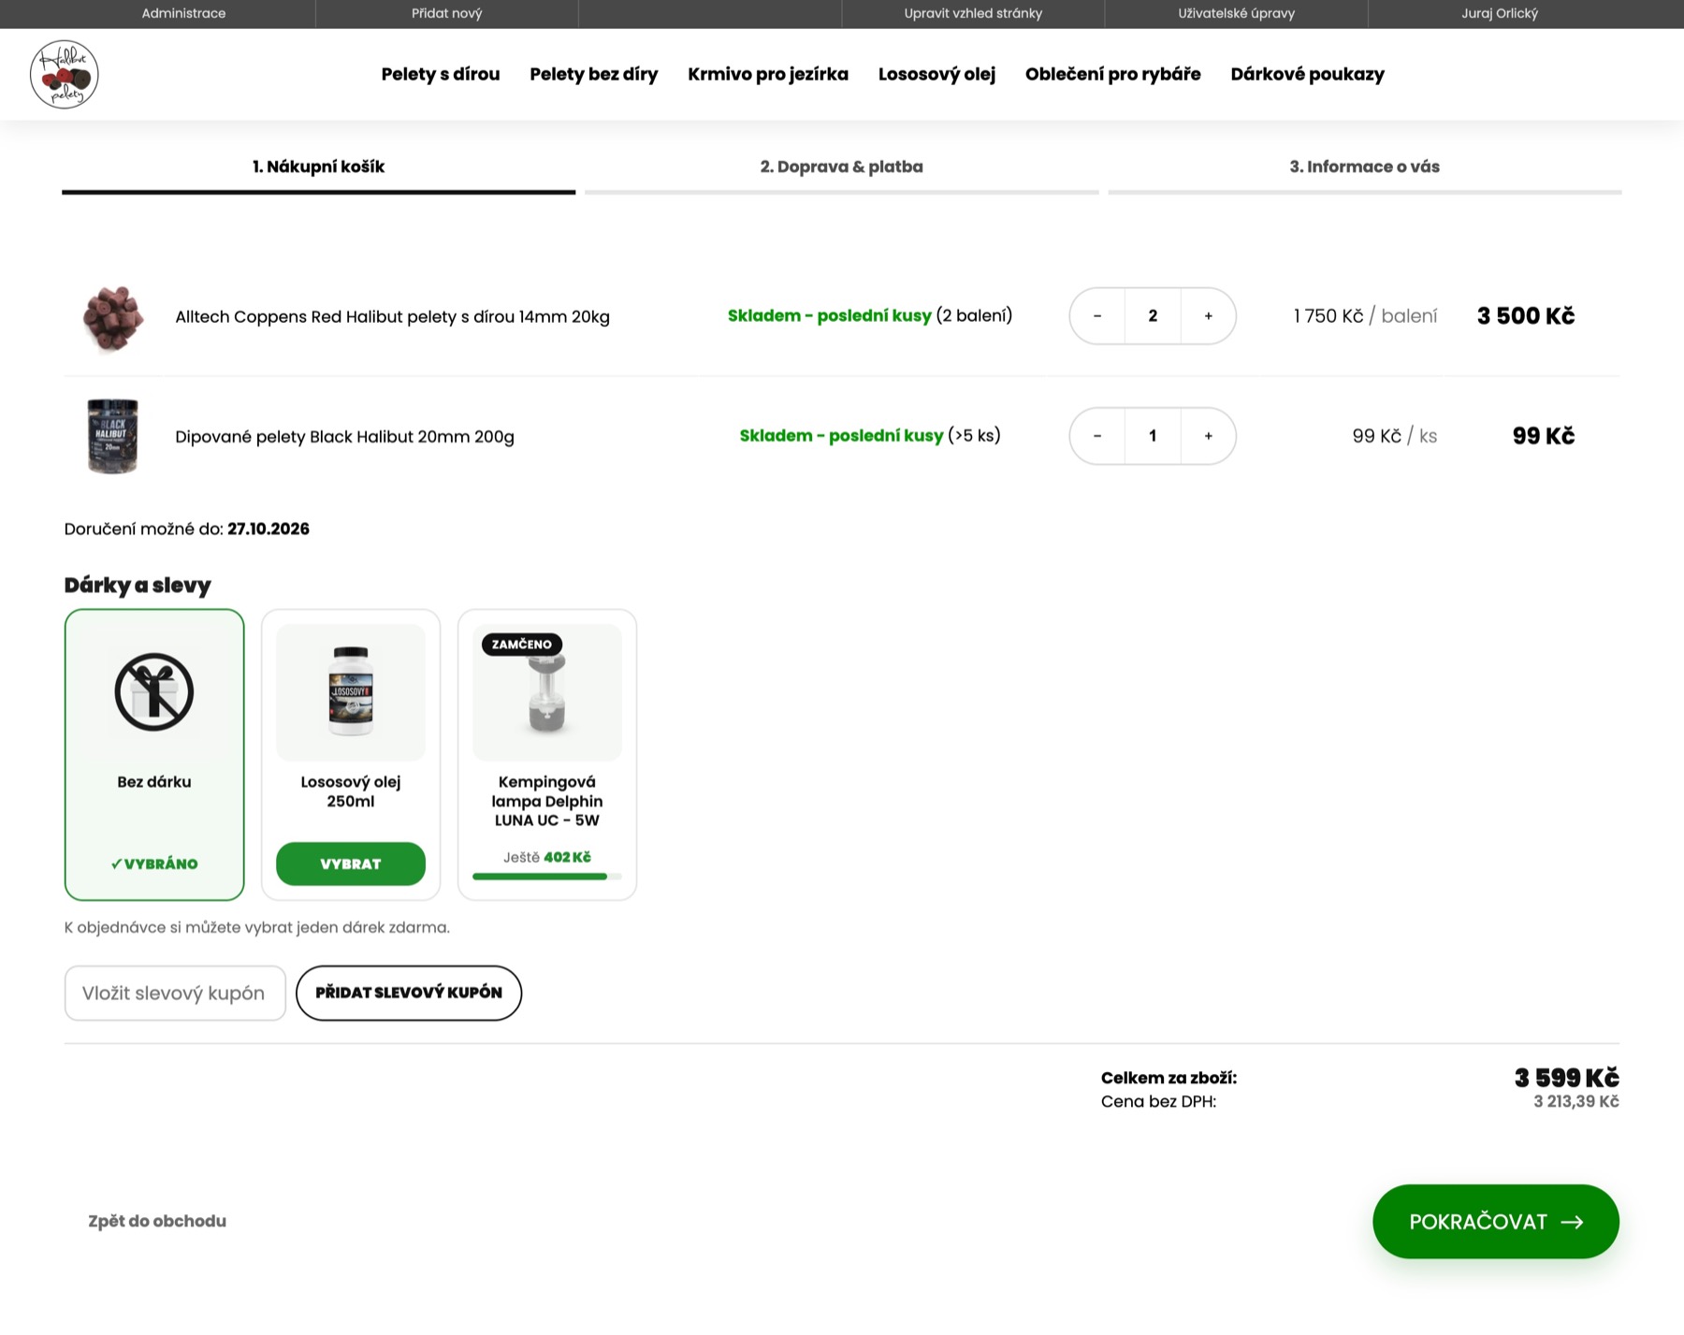The height and width of the screenshot is (1335, 1684).
Task: Select the no-gift crossed present icon
Action: (154, 692)
